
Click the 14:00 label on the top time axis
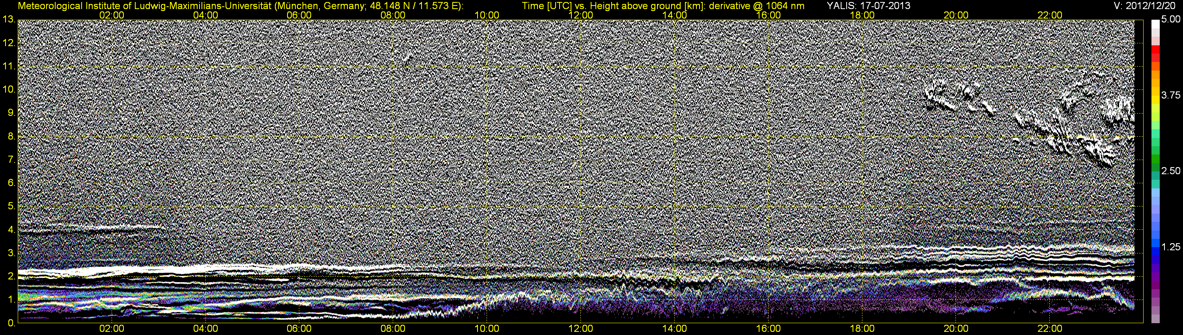pyautogui.click(x=675, y=15)
